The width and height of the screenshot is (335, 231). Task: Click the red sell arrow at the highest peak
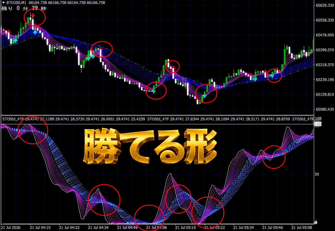pos(33,15)
